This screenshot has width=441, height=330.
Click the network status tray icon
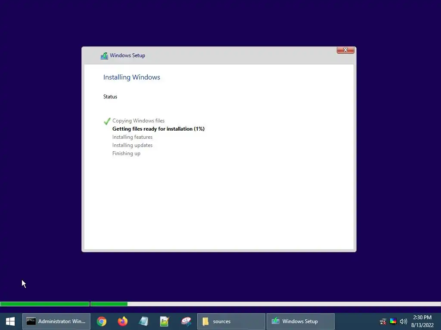(x=383, y=321)
